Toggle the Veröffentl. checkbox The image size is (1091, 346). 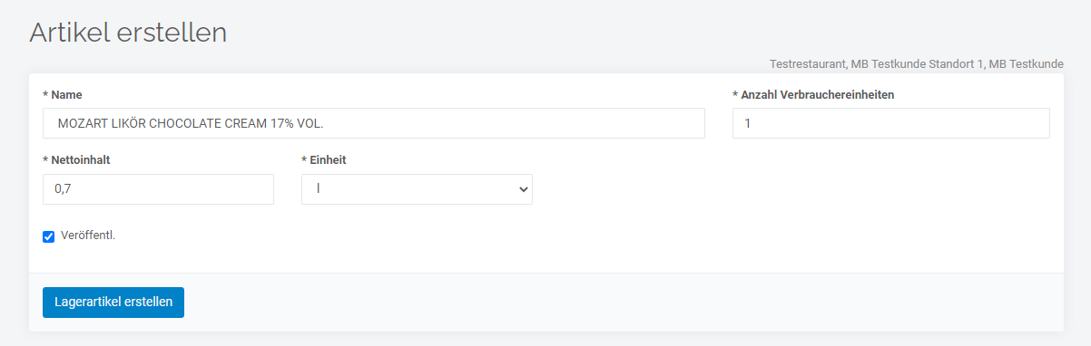49,236
